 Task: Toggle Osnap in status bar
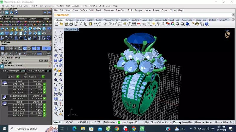[177, 122]
